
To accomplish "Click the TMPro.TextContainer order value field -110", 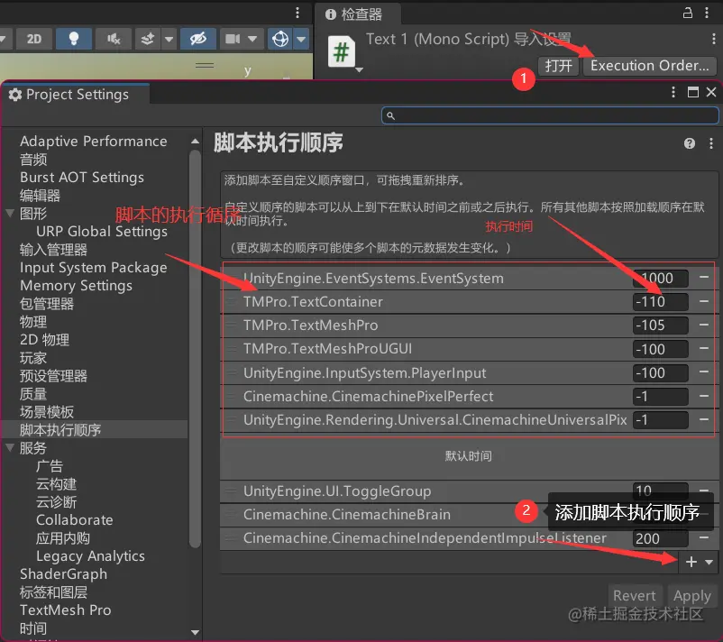I will tap(660, 302).
